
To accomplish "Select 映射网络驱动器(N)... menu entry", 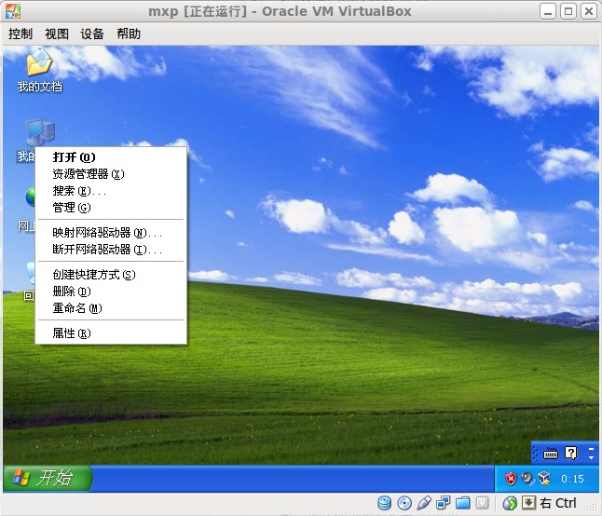I will [x=111, y=233].
